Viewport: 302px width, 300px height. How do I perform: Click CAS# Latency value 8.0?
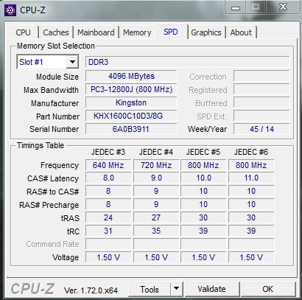[108, 178]
